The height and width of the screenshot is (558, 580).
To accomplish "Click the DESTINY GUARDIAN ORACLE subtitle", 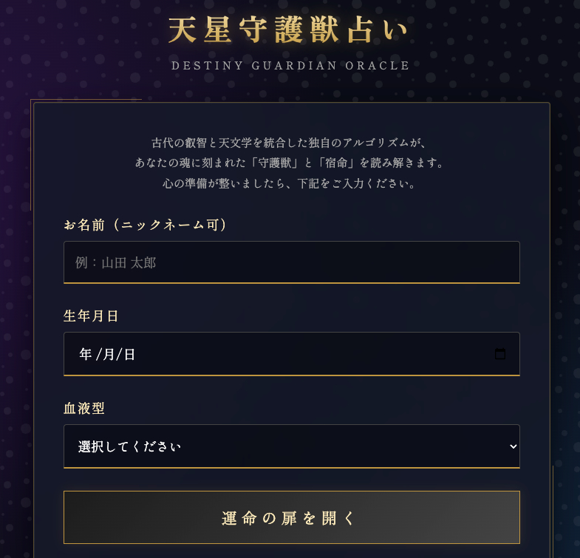I will (290, 66).
